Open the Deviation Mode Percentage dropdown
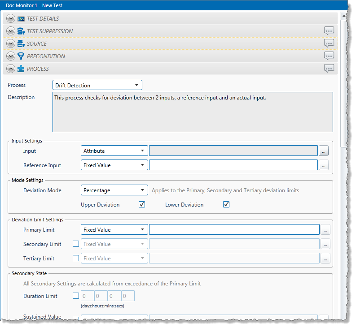Viewport: 356px width, 328px height. 114,190
